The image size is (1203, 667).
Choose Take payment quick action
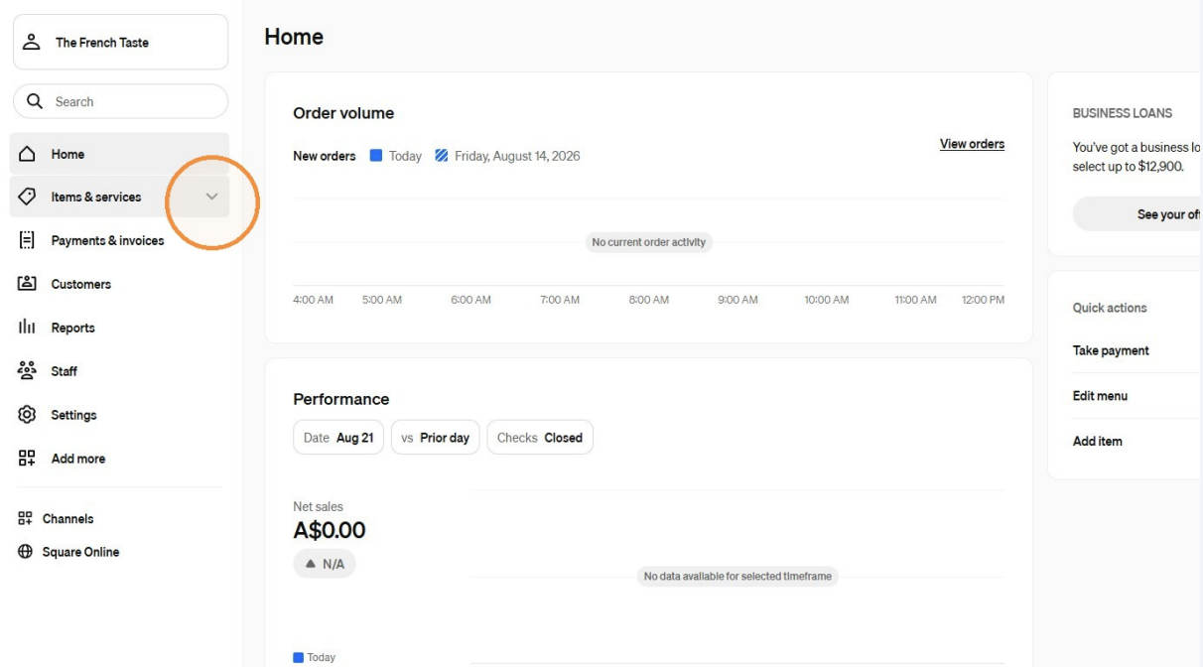point(1111,350)
